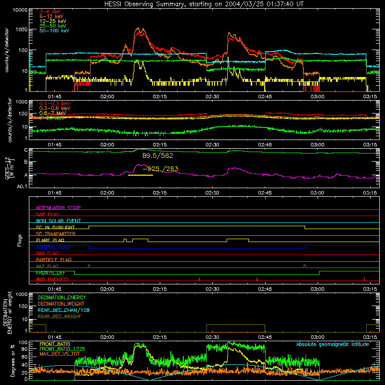385x385 pixels.
Task: Select the PARTICLE_FLAG label
Action: 54,259
